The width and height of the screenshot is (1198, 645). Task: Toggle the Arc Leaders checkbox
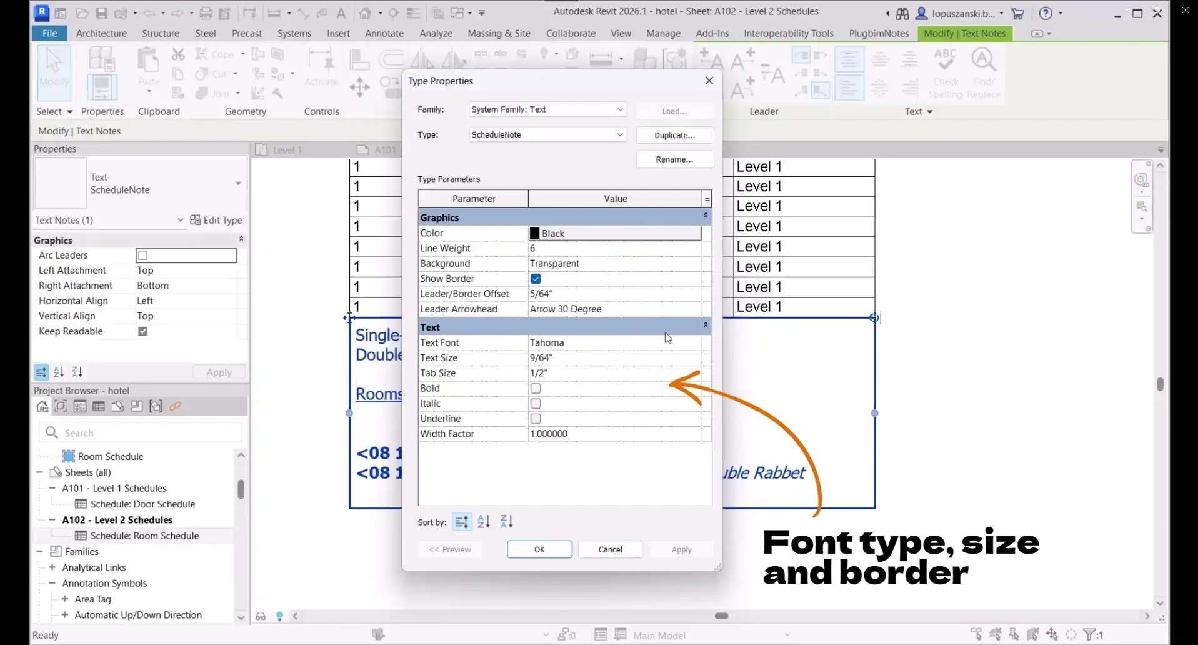point(143,256)
